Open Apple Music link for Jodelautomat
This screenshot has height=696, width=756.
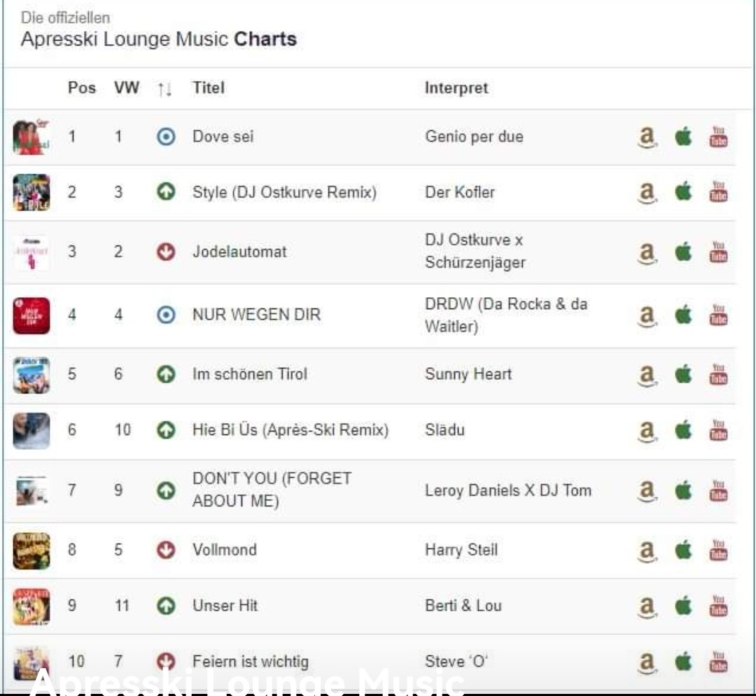pos(683,252)
